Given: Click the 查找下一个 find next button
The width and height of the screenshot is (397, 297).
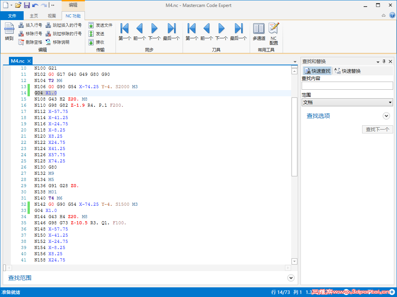Looking at the screenshot, I should coord(377,129).
